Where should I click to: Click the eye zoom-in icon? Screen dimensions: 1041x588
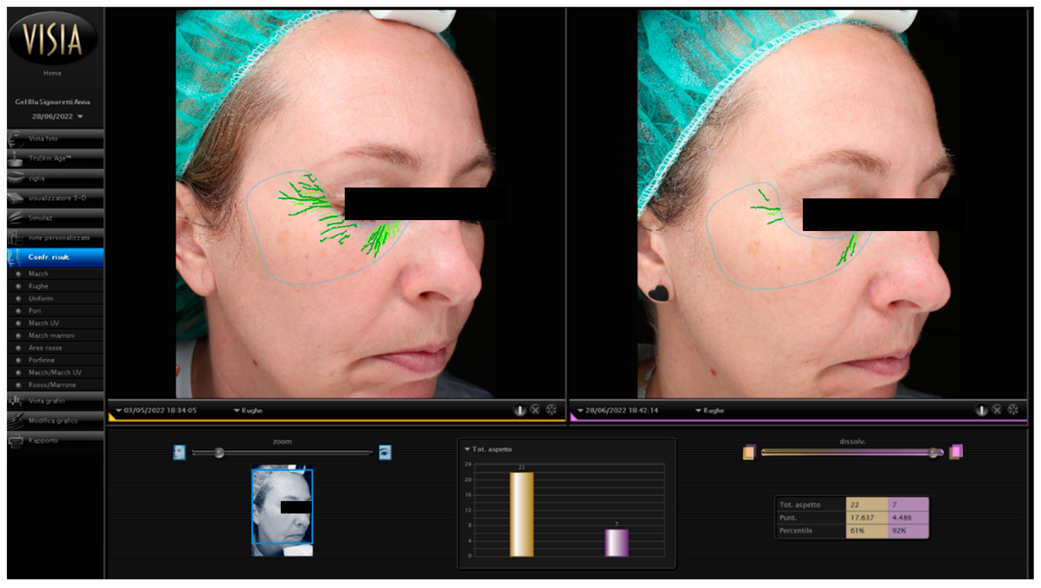(385, 452)
